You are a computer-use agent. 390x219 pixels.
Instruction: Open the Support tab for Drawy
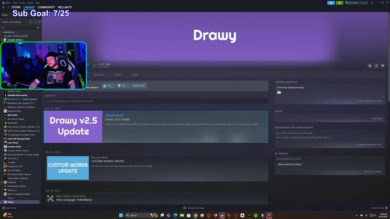point(135,75)
